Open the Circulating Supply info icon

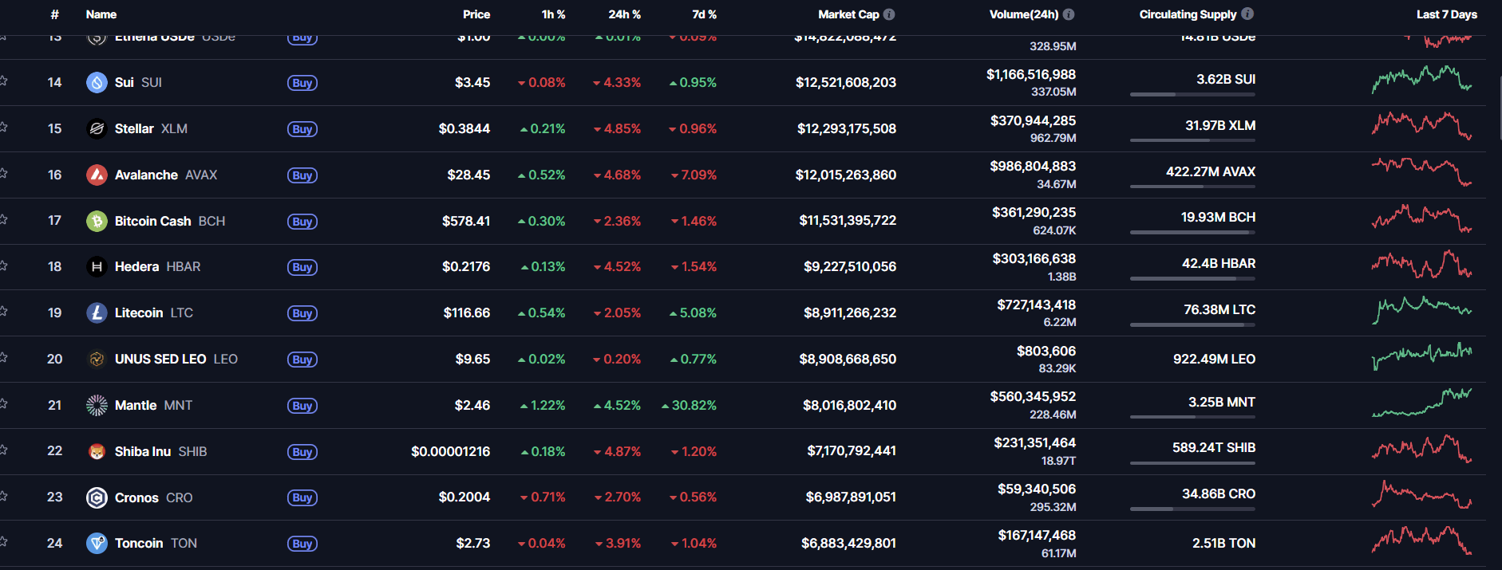[1247, 14]
